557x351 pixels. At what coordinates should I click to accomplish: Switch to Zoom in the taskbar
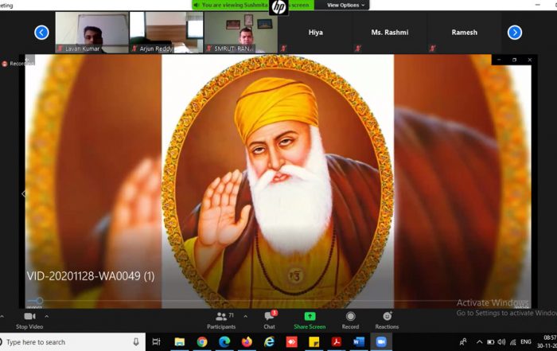click(x=381, y=341)
